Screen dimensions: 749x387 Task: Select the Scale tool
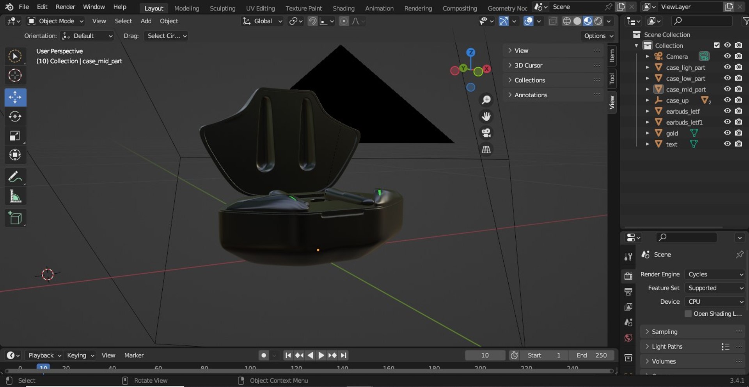point(15,136)
